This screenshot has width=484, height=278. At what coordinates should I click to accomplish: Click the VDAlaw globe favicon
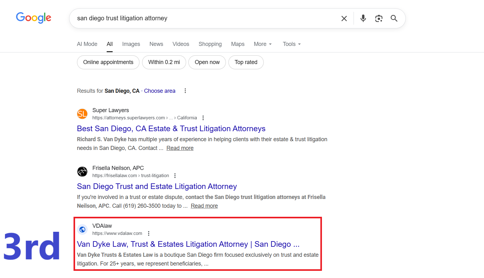point(82,229)
